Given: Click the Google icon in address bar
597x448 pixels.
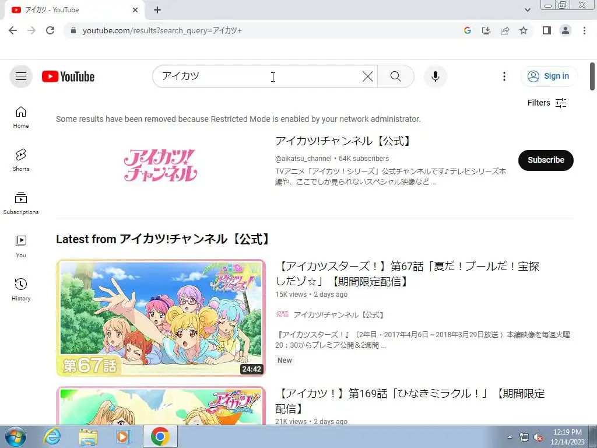Looking at the screenshot, I should pos(468,30).
